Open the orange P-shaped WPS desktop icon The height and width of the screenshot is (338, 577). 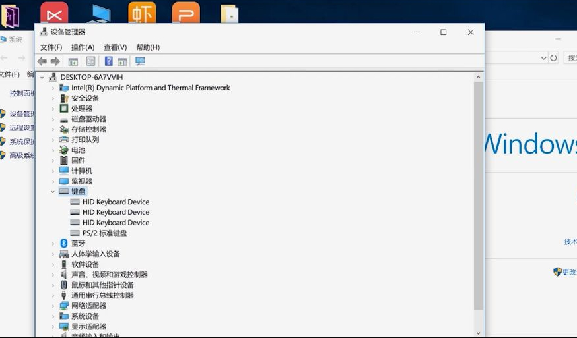click(186, 13)
